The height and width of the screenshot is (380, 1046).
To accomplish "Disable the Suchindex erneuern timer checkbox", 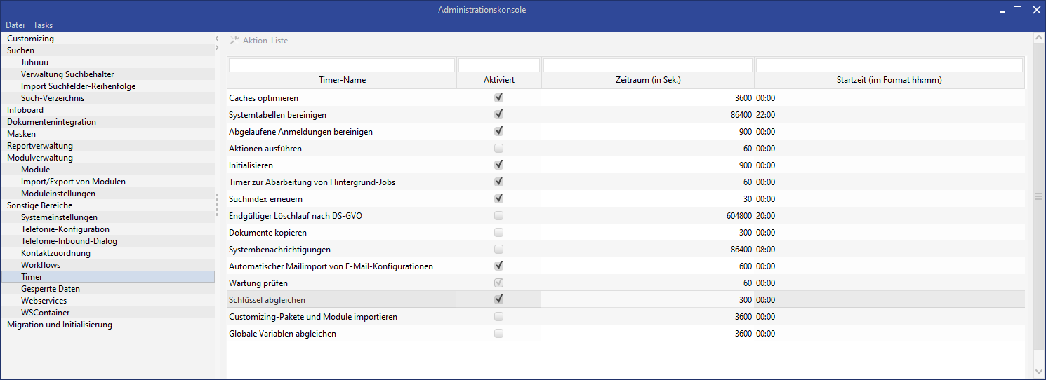I will pos(498,198).
